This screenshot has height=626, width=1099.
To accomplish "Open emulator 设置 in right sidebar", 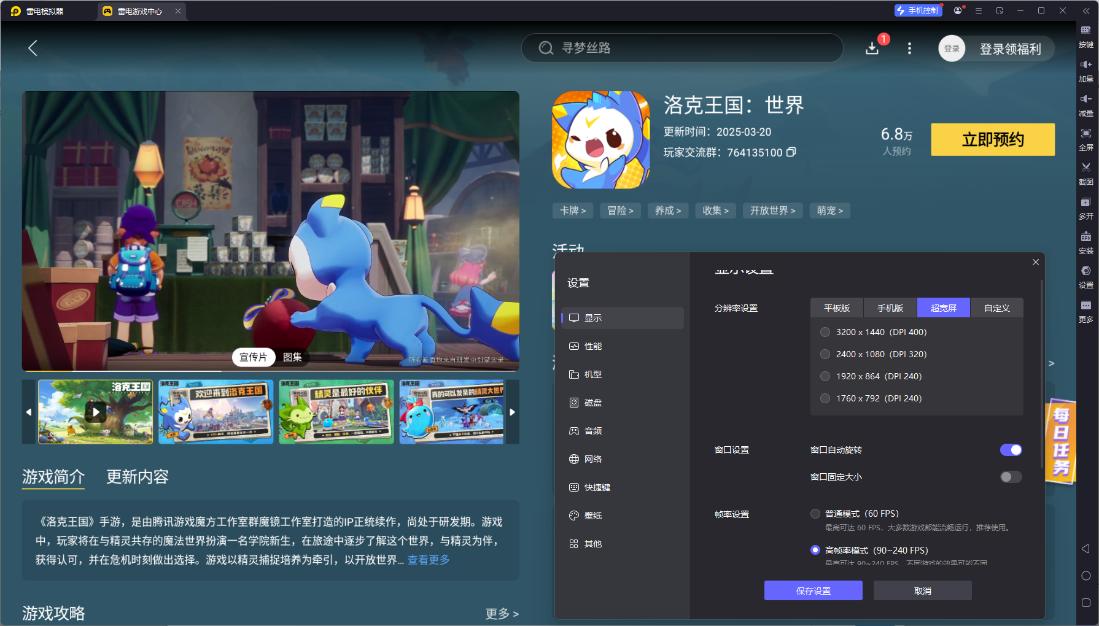I will point(1085,277).
